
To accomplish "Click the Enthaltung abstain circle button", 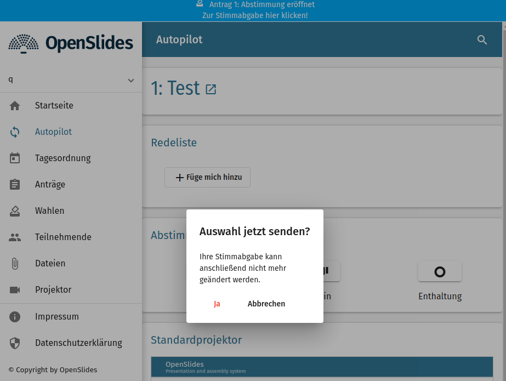I will click(x=440, y=271).
